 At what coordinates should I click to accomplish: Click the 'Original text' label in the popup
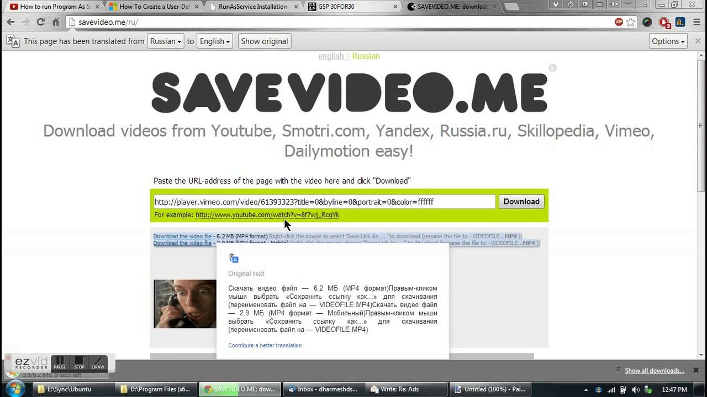[x=246, y=273]
